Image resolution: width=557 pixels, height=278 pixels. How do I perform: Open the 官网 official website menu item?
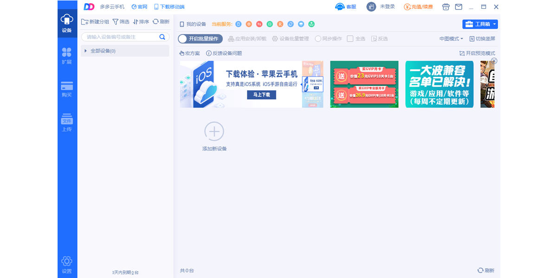click(139, 7)
